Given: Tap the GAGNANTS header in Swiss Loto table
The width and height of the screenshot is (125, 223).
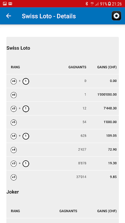Looking at the screenshot, I should point(77,67).
